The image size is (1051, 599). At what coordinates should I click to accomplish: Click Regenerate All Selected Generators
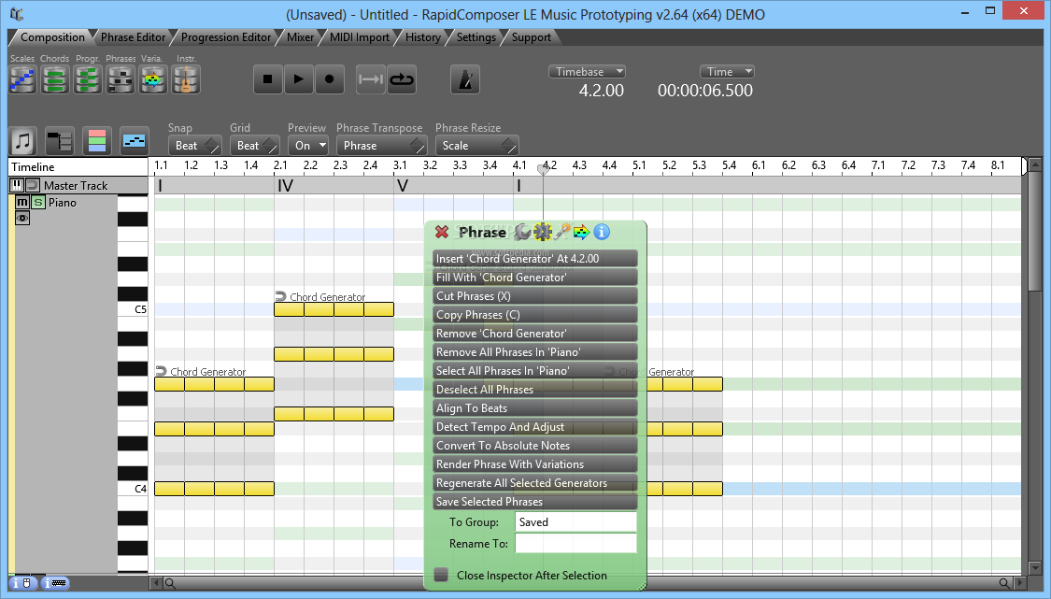(535, 484)
